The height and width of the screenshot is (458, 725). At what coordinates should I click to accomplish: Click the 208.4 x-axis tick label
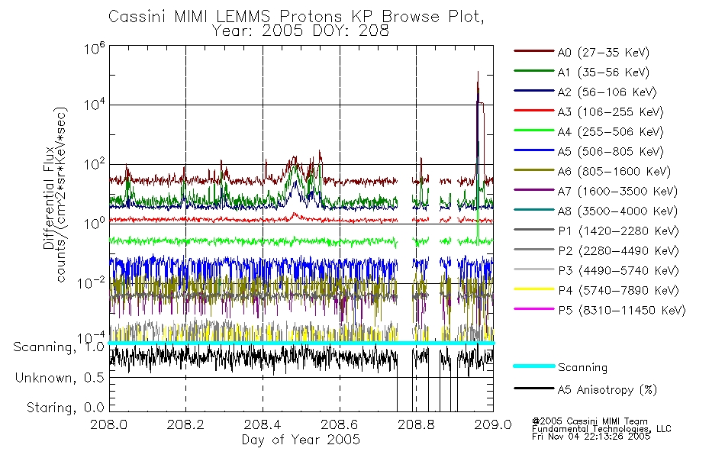point(263,424)
